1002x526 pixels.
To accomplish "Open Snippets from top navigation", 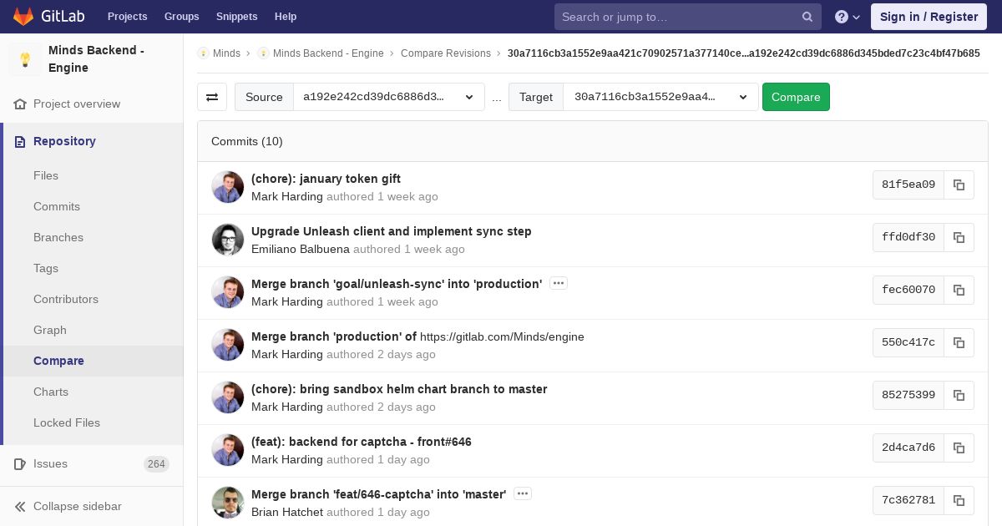I will [236, 17].
